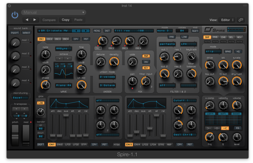Toggle the INV button in Mix section
This screenshot has width=253, height=163.
click(146, 62)
